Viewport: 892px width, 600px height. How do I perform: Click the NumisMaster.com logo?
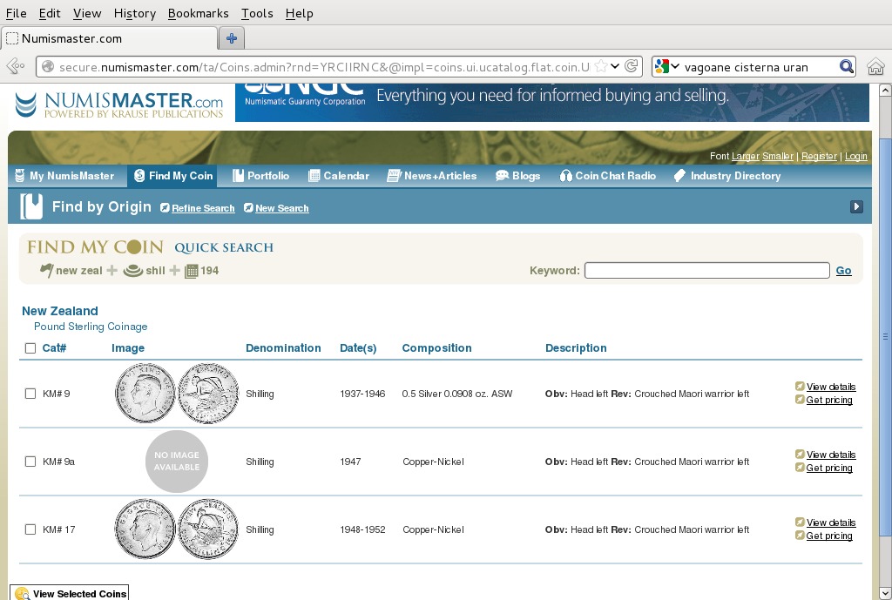118,104
